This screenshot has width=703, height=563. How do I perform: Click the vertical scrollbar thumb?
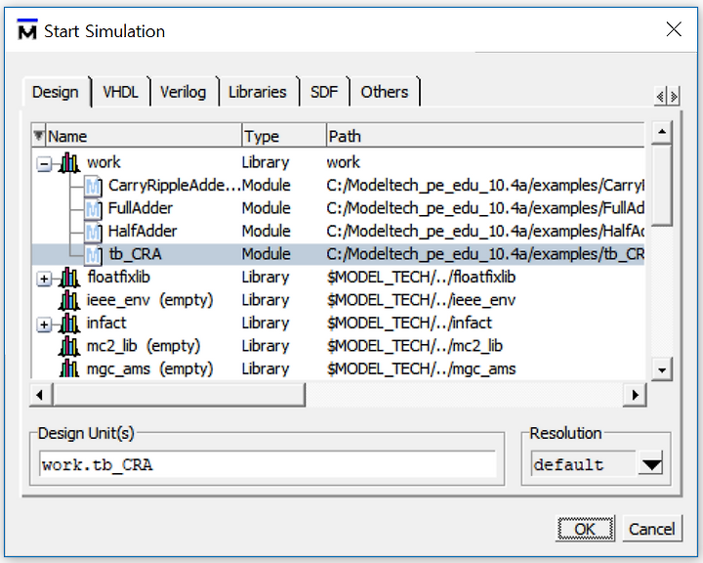662,185
